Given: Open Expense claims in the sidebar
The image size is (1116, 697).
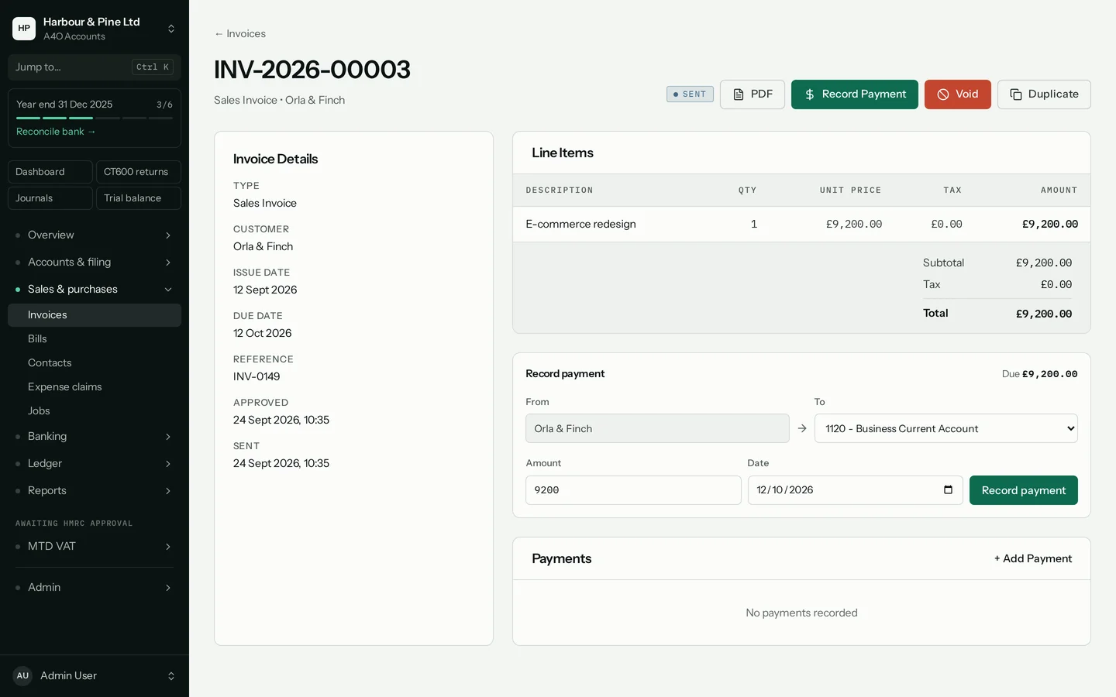Looking at the screenshot, I should (x=95, y=387).
